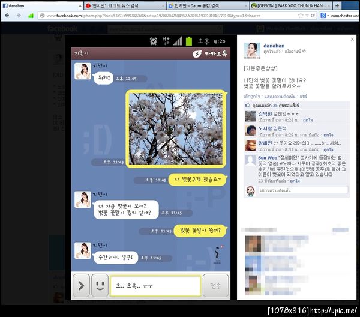Open the cherry blossom photo message

pos(176,129)
